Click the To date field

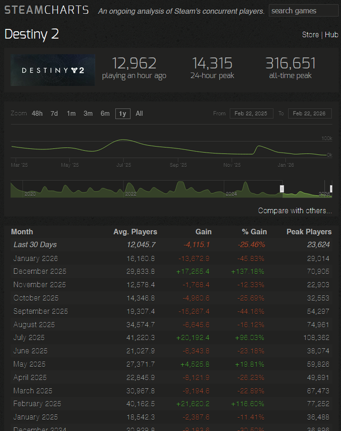coord(310,113)
